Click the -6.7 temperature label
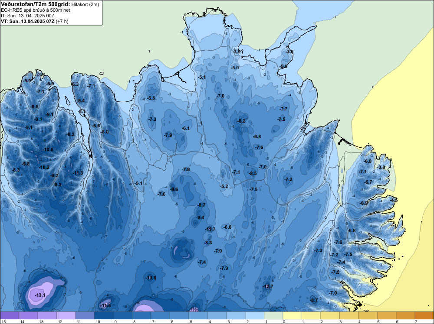Viewport: 434px width, 324px height. pyautogui.click(x=368, y=182)
